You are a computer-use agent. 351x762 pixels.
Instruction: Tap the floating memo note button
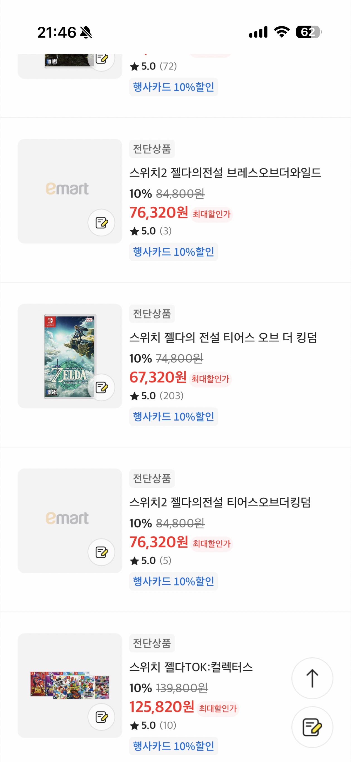[x=312, y=727]
